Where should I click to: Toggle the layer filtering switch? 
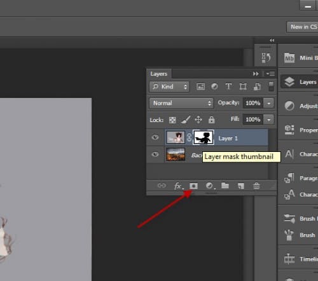click(x=271, y=86)
